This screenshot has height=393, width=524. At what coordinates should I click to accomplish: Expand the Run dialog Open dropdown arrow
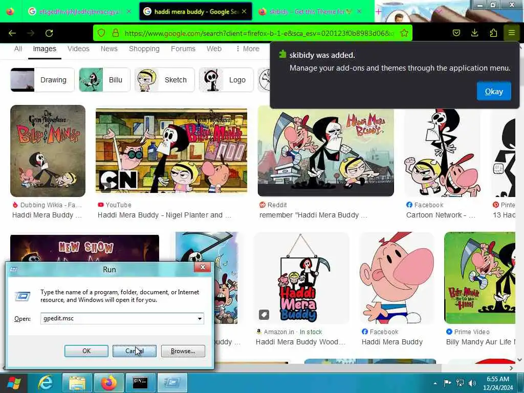tap(200, 318)
